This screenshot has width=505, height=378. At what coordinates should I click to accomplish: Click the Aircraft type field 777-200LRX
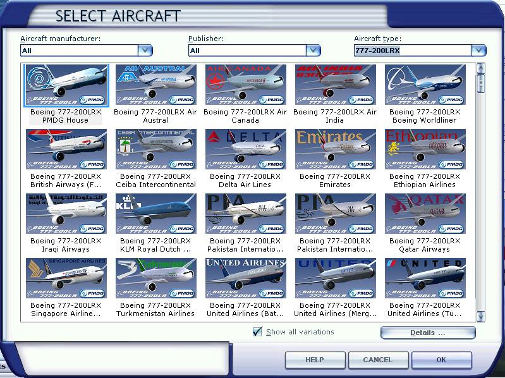[413, 50]
